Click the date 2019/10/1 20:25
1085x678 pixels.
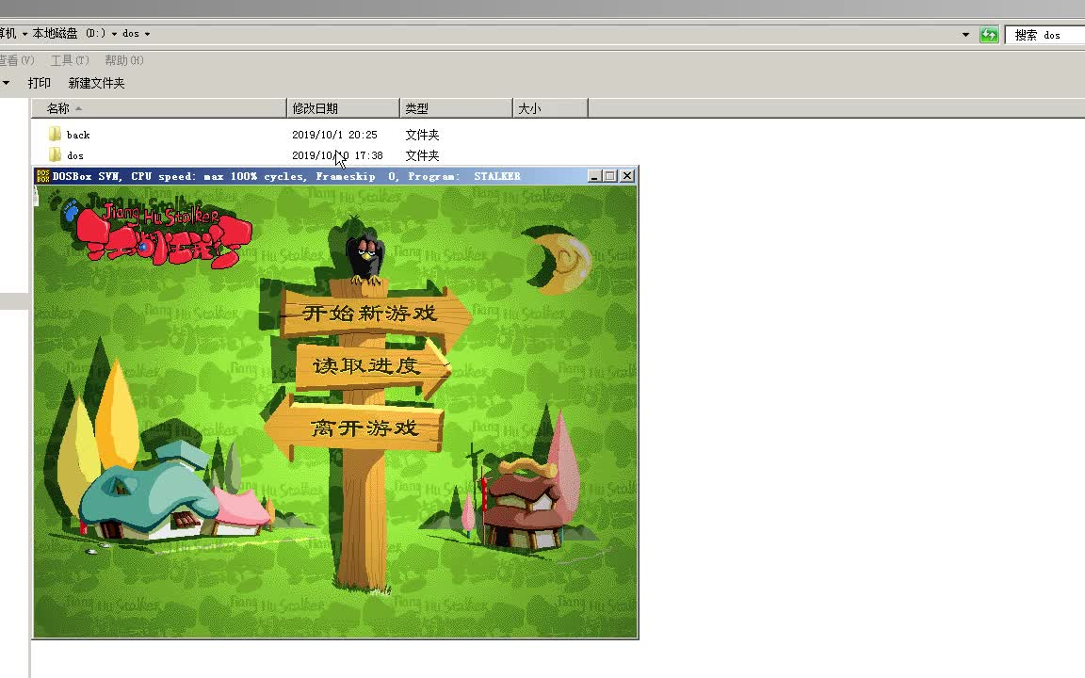[334, 135]
